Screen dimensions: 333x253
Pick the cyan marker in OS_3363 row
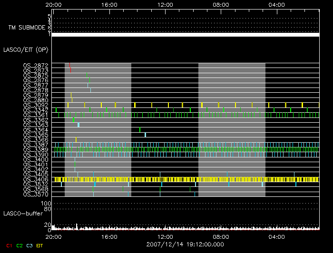[78, 125]
